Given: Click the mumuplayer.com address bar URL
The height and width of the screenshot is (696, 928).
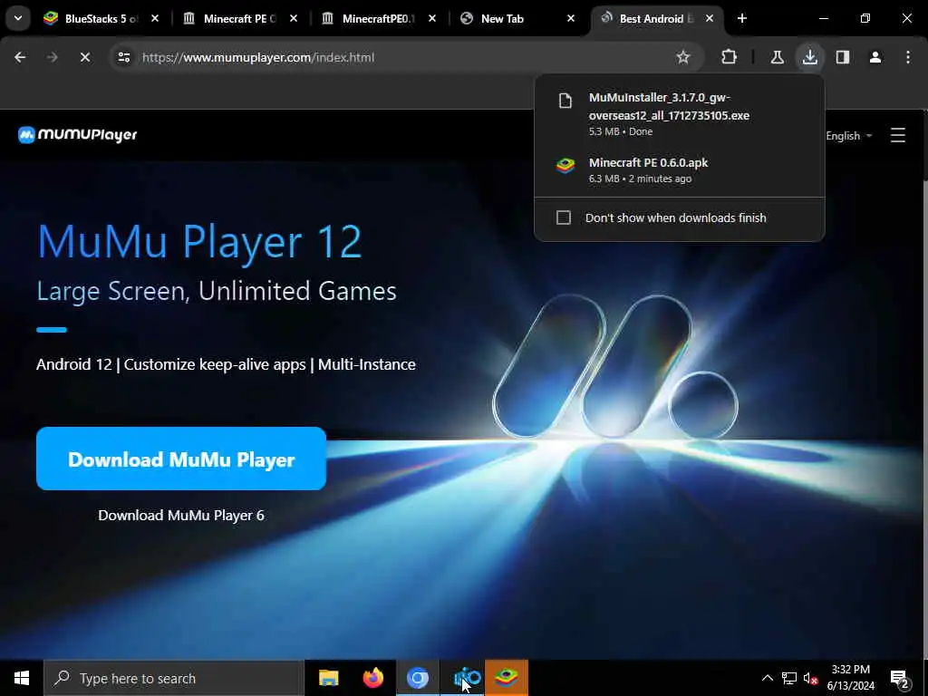Looking at the screenshot, I should pos(258,57).
